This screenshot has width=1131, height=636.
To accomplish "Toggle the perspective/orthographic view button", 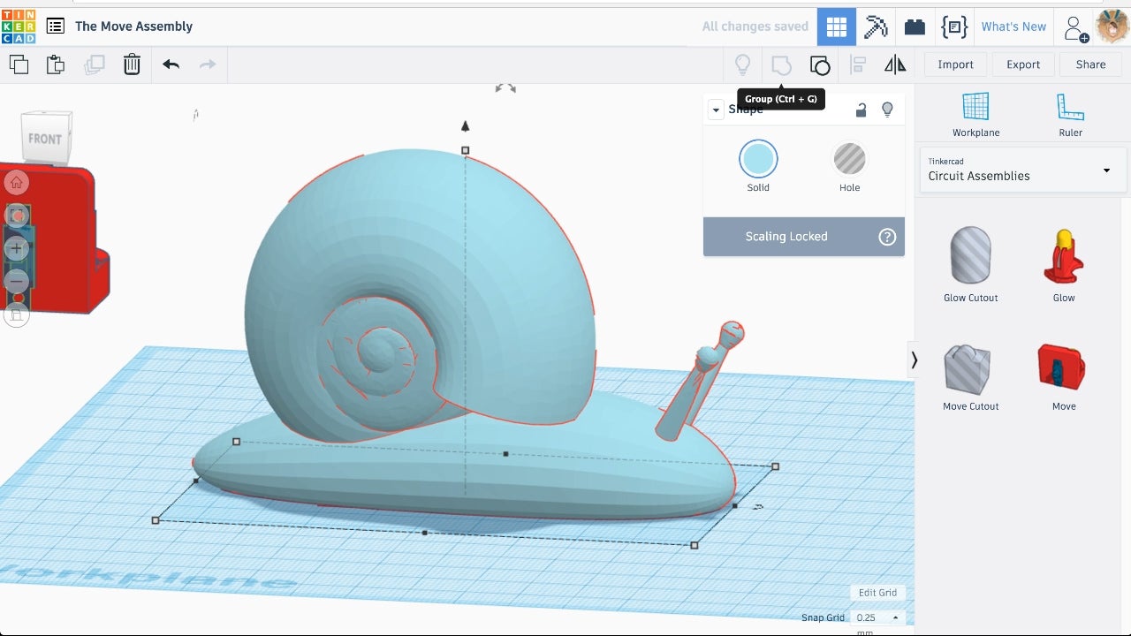I will pos(16,314).
